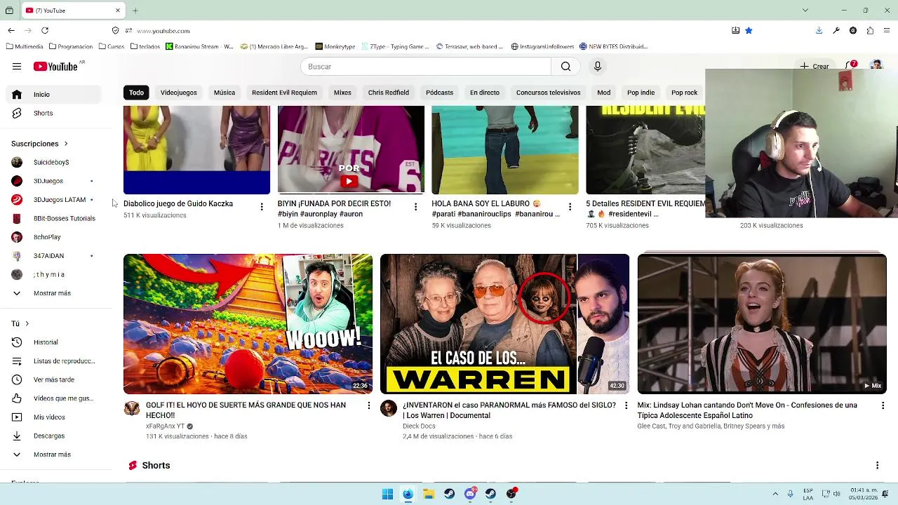Select the Pop indie filter chip

641,93
